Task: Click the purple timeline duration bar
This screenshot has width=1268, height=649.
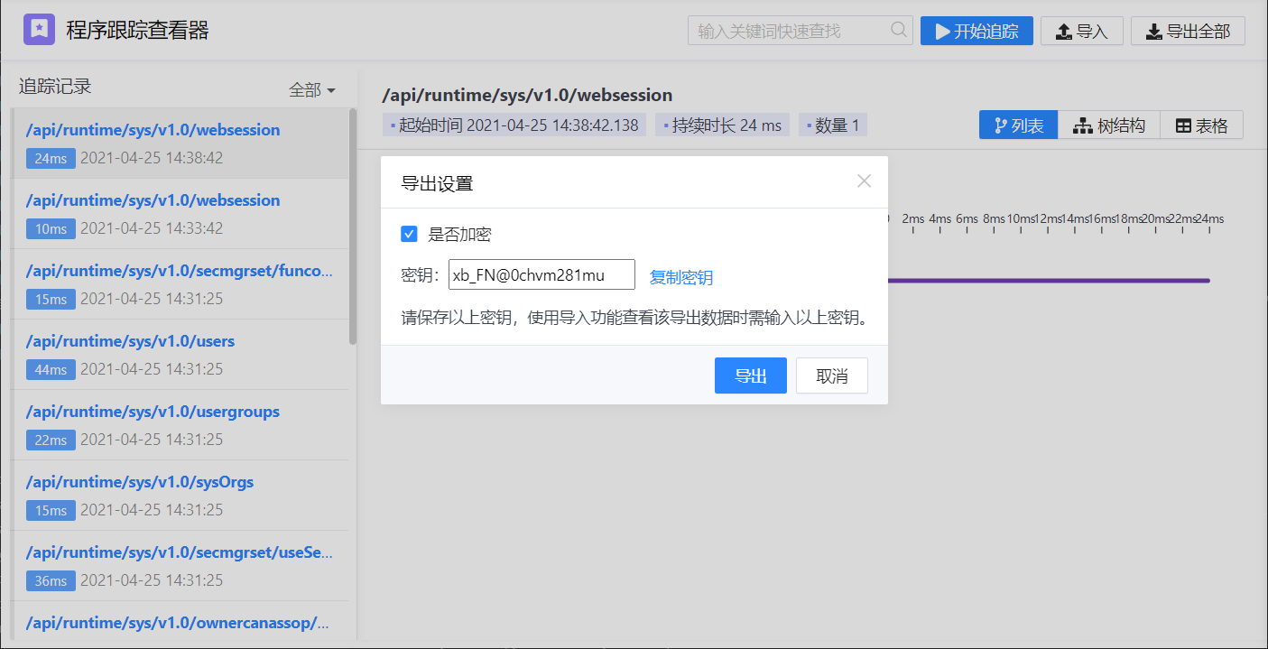Action: pos(1049,281)
